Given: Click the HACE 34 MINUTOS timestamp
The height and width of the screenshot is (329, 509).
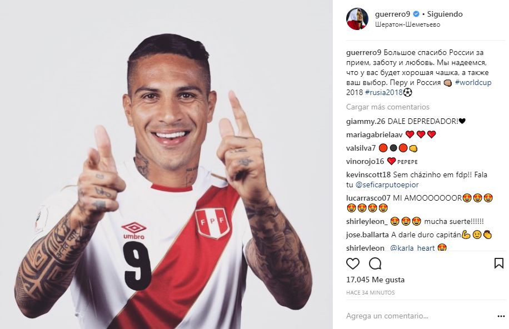Looking at the screenshot, I should click(371, 293).
